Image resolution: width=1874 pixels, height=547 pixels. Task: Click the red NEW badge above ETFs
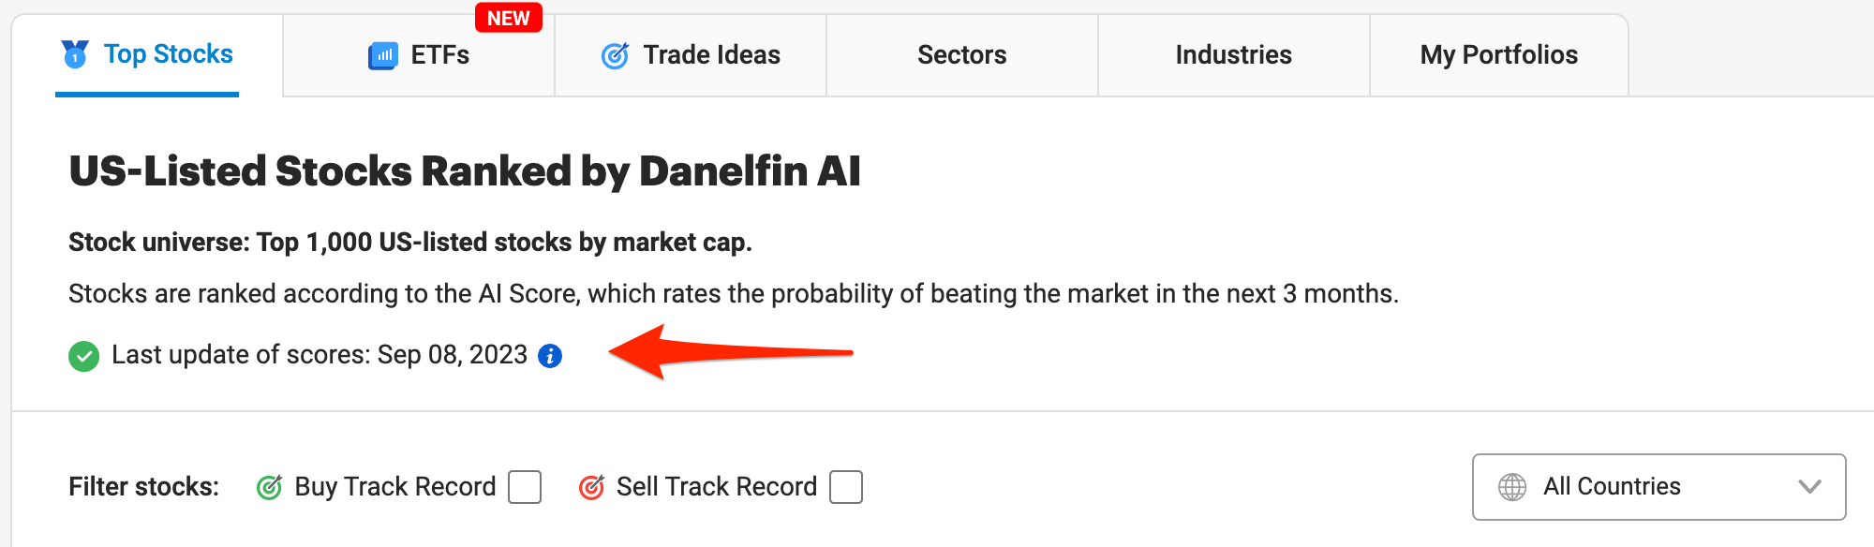tap(509, 19)
